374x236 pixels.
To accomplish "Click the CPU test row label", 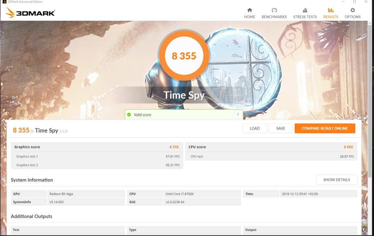I will [x=196, y=157].
